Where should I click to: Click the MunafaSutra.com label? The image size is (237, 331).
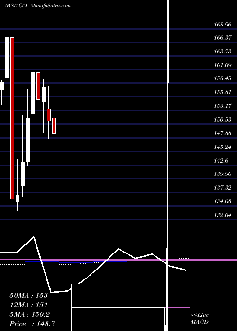(x=51, y=6)
